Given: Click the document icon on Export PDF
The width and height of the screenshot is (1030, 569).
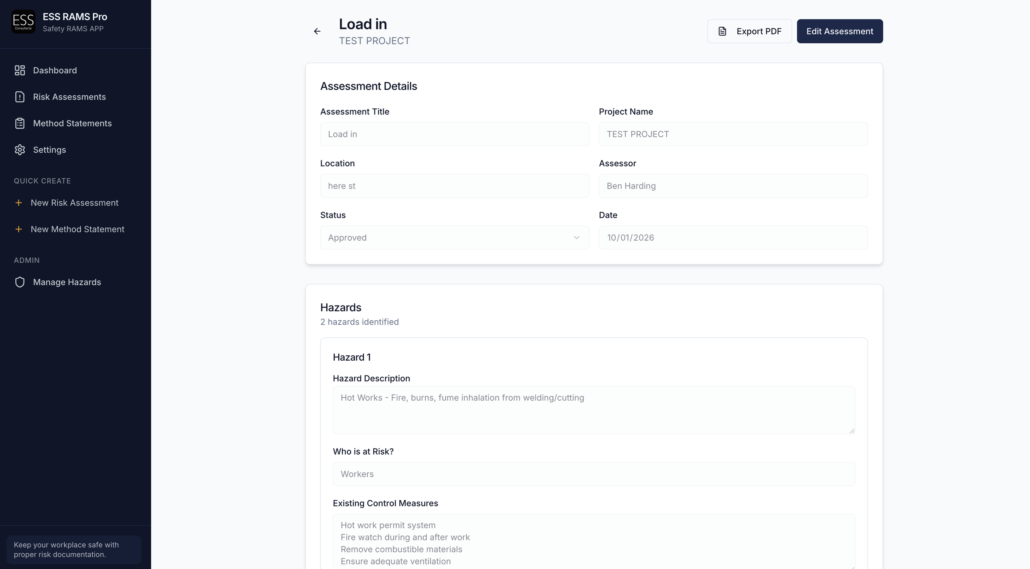Looking at the screenshot, I should (x=722, y=31).
